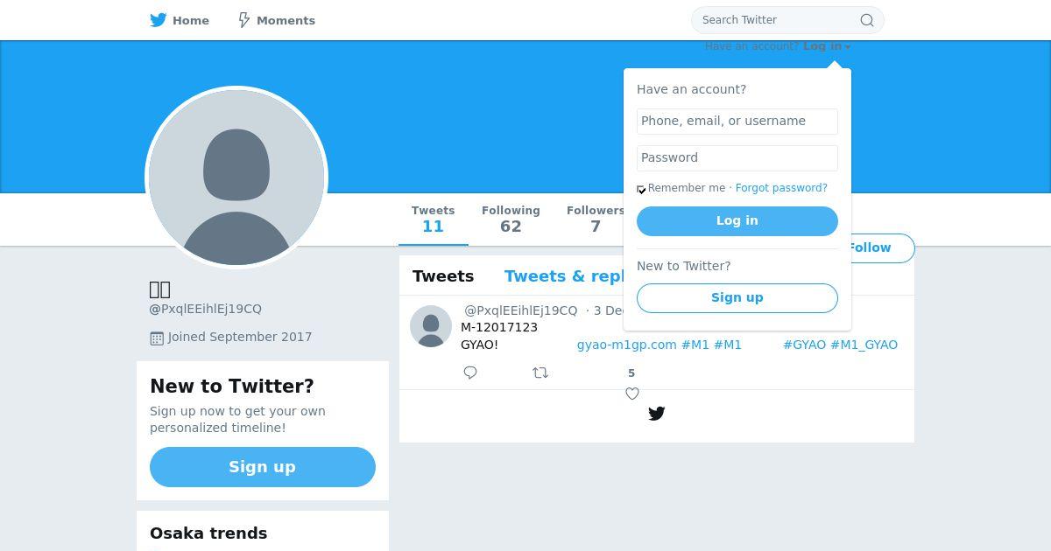Viewport: 1051px width, 551px height.
Task: Click the search magnifier icon
Action: coord(867,20)
